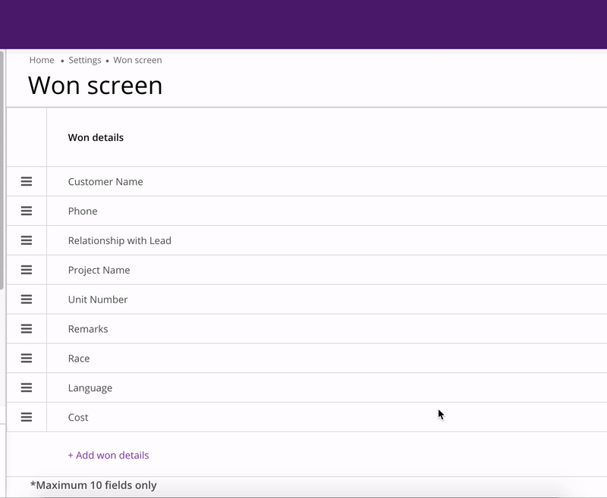Go to Settings via breadcrumb
The height and width of the screenshot is (498, 607).
click(x=84, y=60)
